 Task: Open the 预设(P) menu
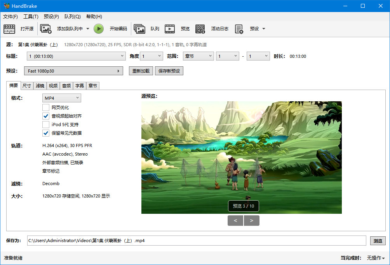tap(51, 17)
